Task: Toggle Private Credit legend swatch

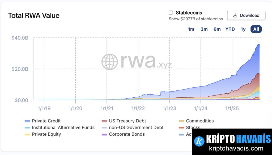Action: [x=27, y=121]
